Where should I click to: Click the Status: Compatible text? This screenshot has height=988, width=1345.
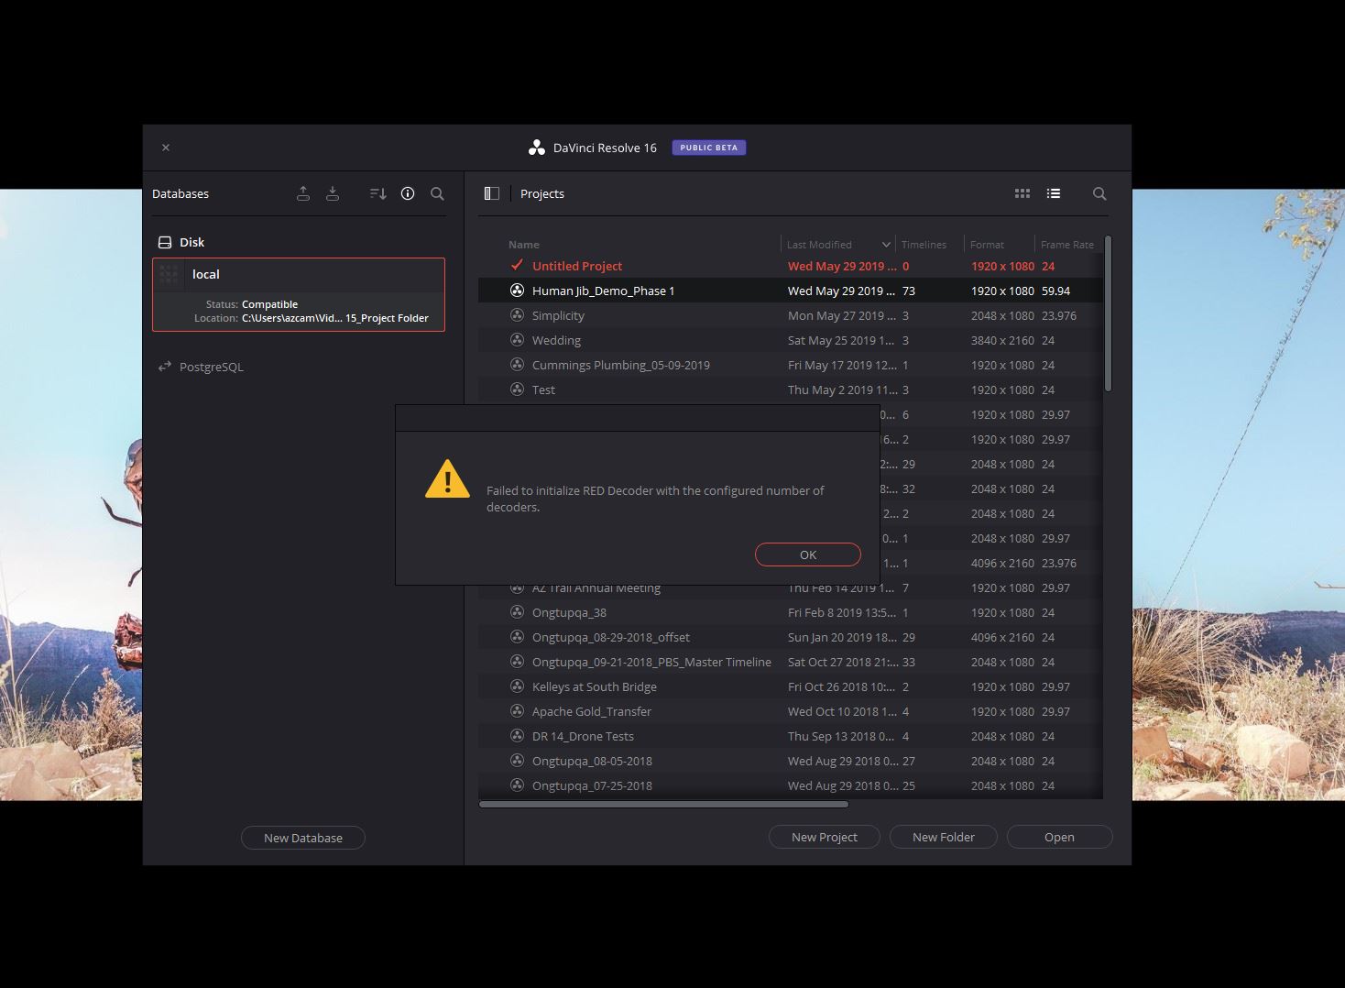coord(252,304)
